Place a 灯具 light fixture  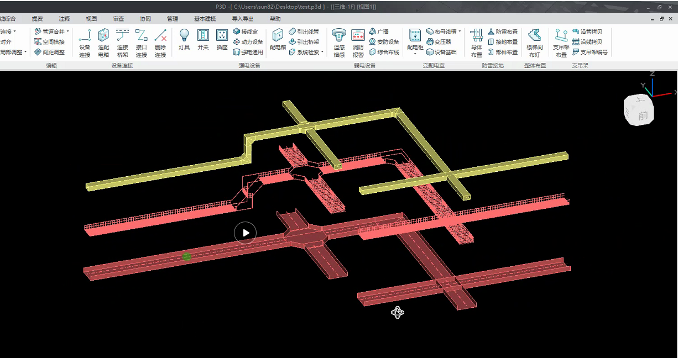pos(184,40)
